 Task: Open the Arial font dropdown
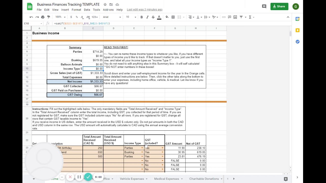pos(112,17)
